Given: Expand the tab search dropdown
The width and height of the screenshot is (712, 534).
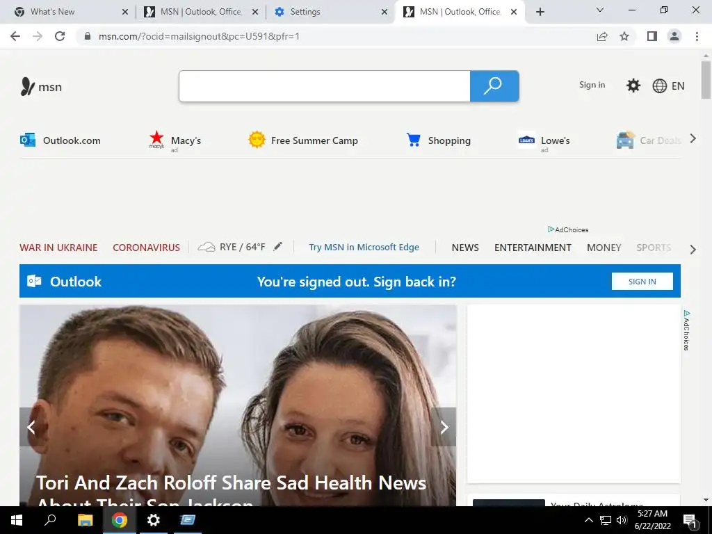Looking at the screenshot, I should (600, 10).
